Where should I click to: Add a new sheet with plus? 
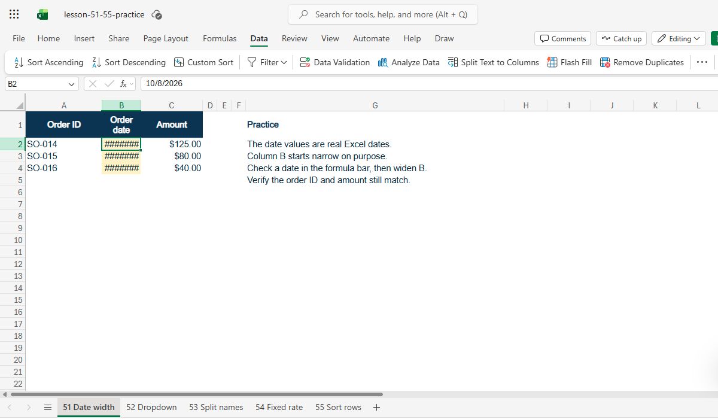pos(376,407)
